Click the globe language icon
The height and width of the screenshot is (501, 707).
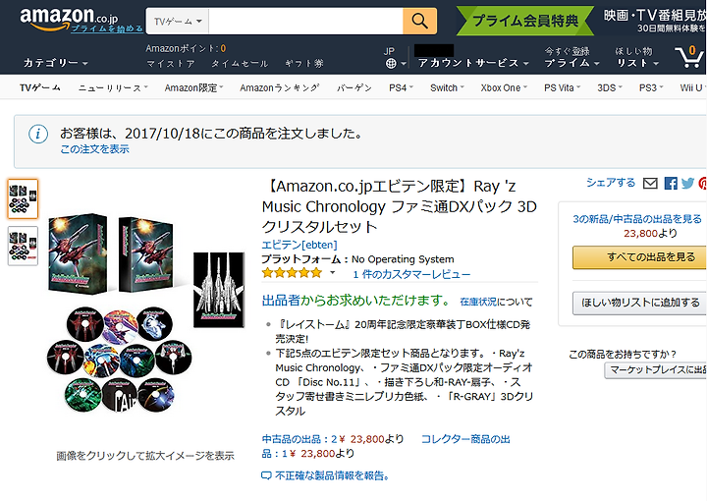pyautogui.click(x=391, y=64)
